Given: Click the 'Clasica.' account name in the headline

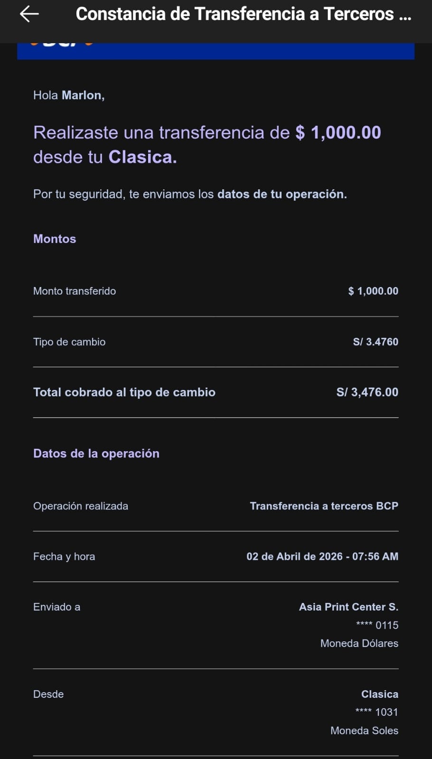Looking at the screenshot, I should coord(142,157).
